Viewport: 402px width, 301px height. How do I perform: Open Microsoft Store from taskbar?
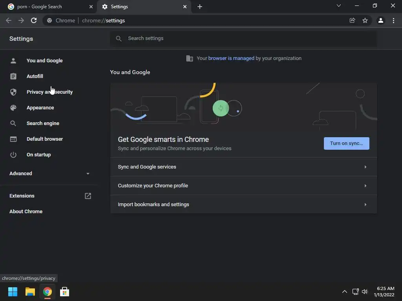click(x=65, y=292)
